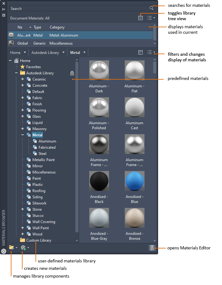The width and height of the screenshot is (222, 285).
Task: Select the Steel subcategory
Action: 42,154
